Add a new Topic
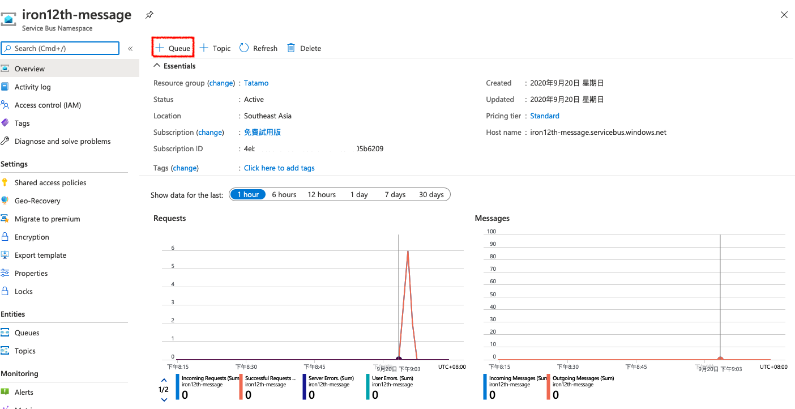This screenshot has width=795, height=409. [215, 48]
